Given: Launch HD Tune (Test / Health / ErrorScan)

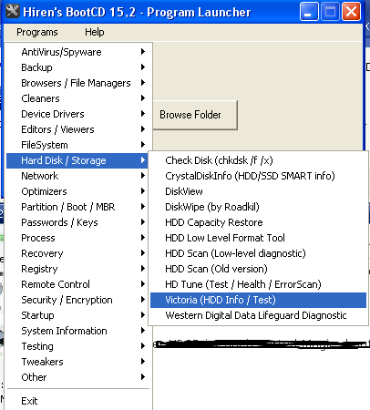Looking at the screenshot, I should point(258,284).
